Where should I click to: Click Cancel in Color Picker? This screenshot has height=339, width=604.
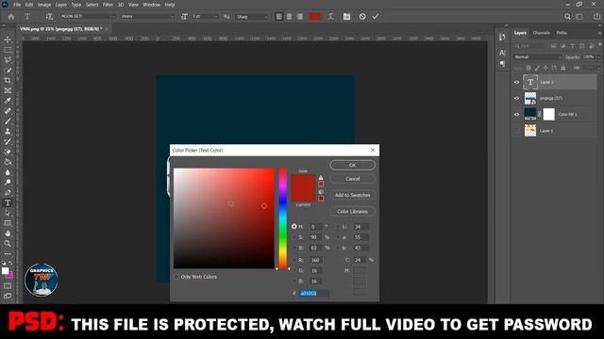point(352,179)
